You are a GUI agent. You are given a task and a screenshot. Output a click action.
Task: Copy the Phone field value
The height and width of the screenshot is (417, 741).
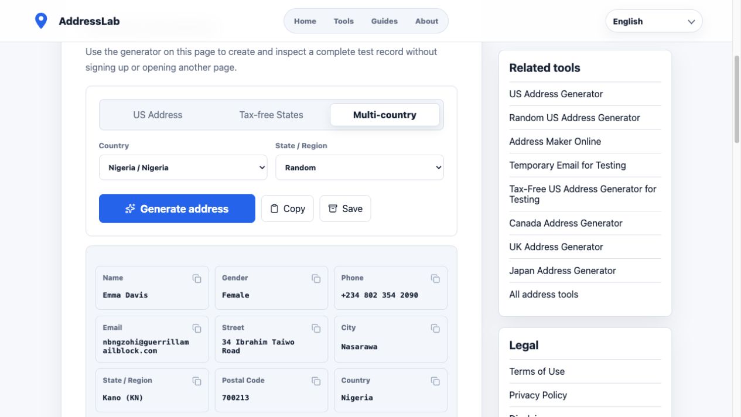click(435, 279)
